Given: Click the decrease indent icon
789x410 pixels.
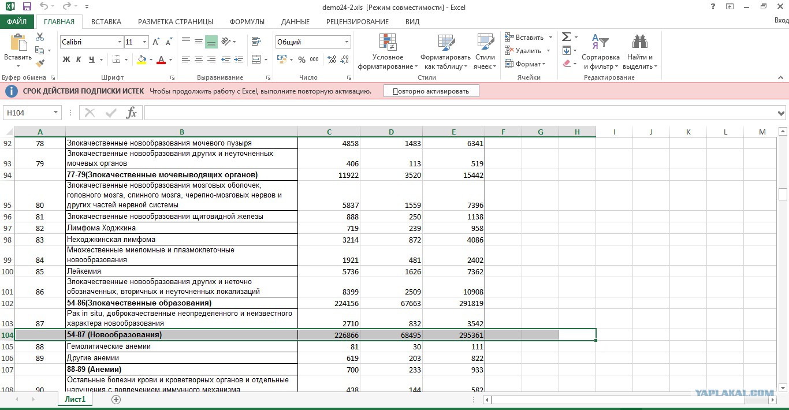Looking at the screenshot, I should 226,59.
